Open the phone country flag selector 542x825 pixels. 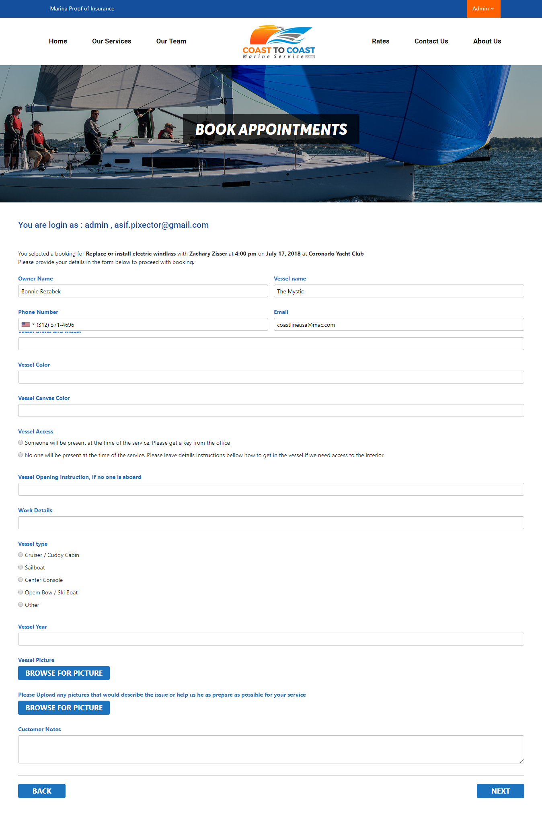click(27, 325)
